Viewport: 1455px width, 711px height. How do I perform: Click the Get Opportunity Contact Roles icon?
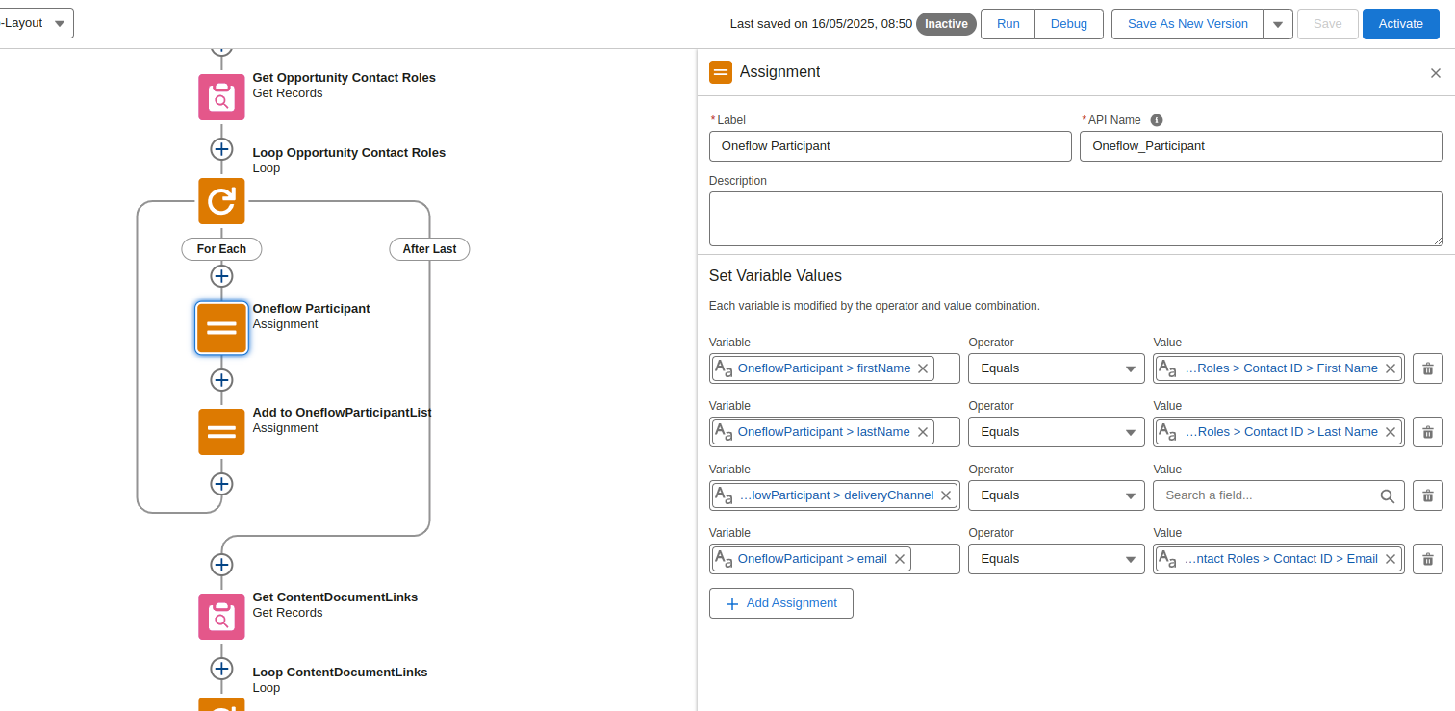coord(221,97)
